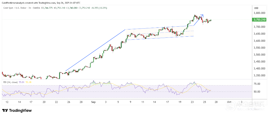Open the USD currency selector
The width and height of the screenshot is (269, 116).
(x=256, y=8)
